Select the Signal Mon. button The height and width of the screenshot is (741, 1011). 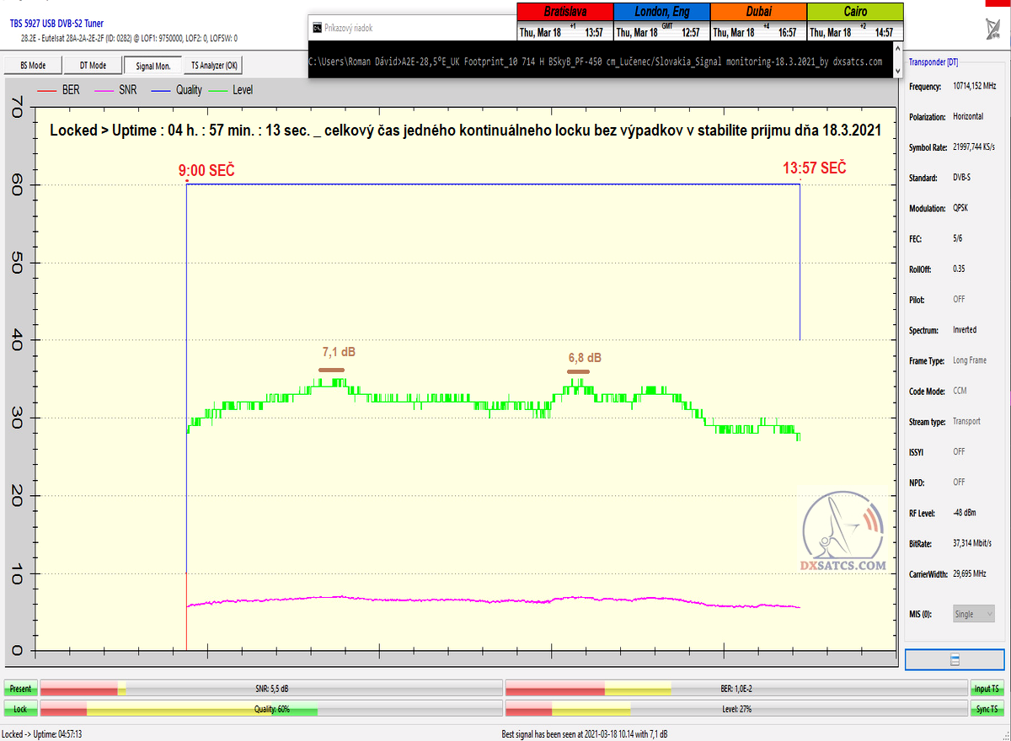[x=152, y=65]
